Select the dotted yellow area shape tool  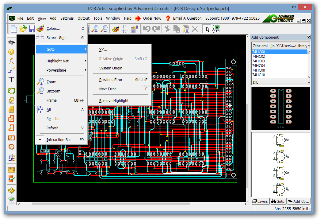11,100
